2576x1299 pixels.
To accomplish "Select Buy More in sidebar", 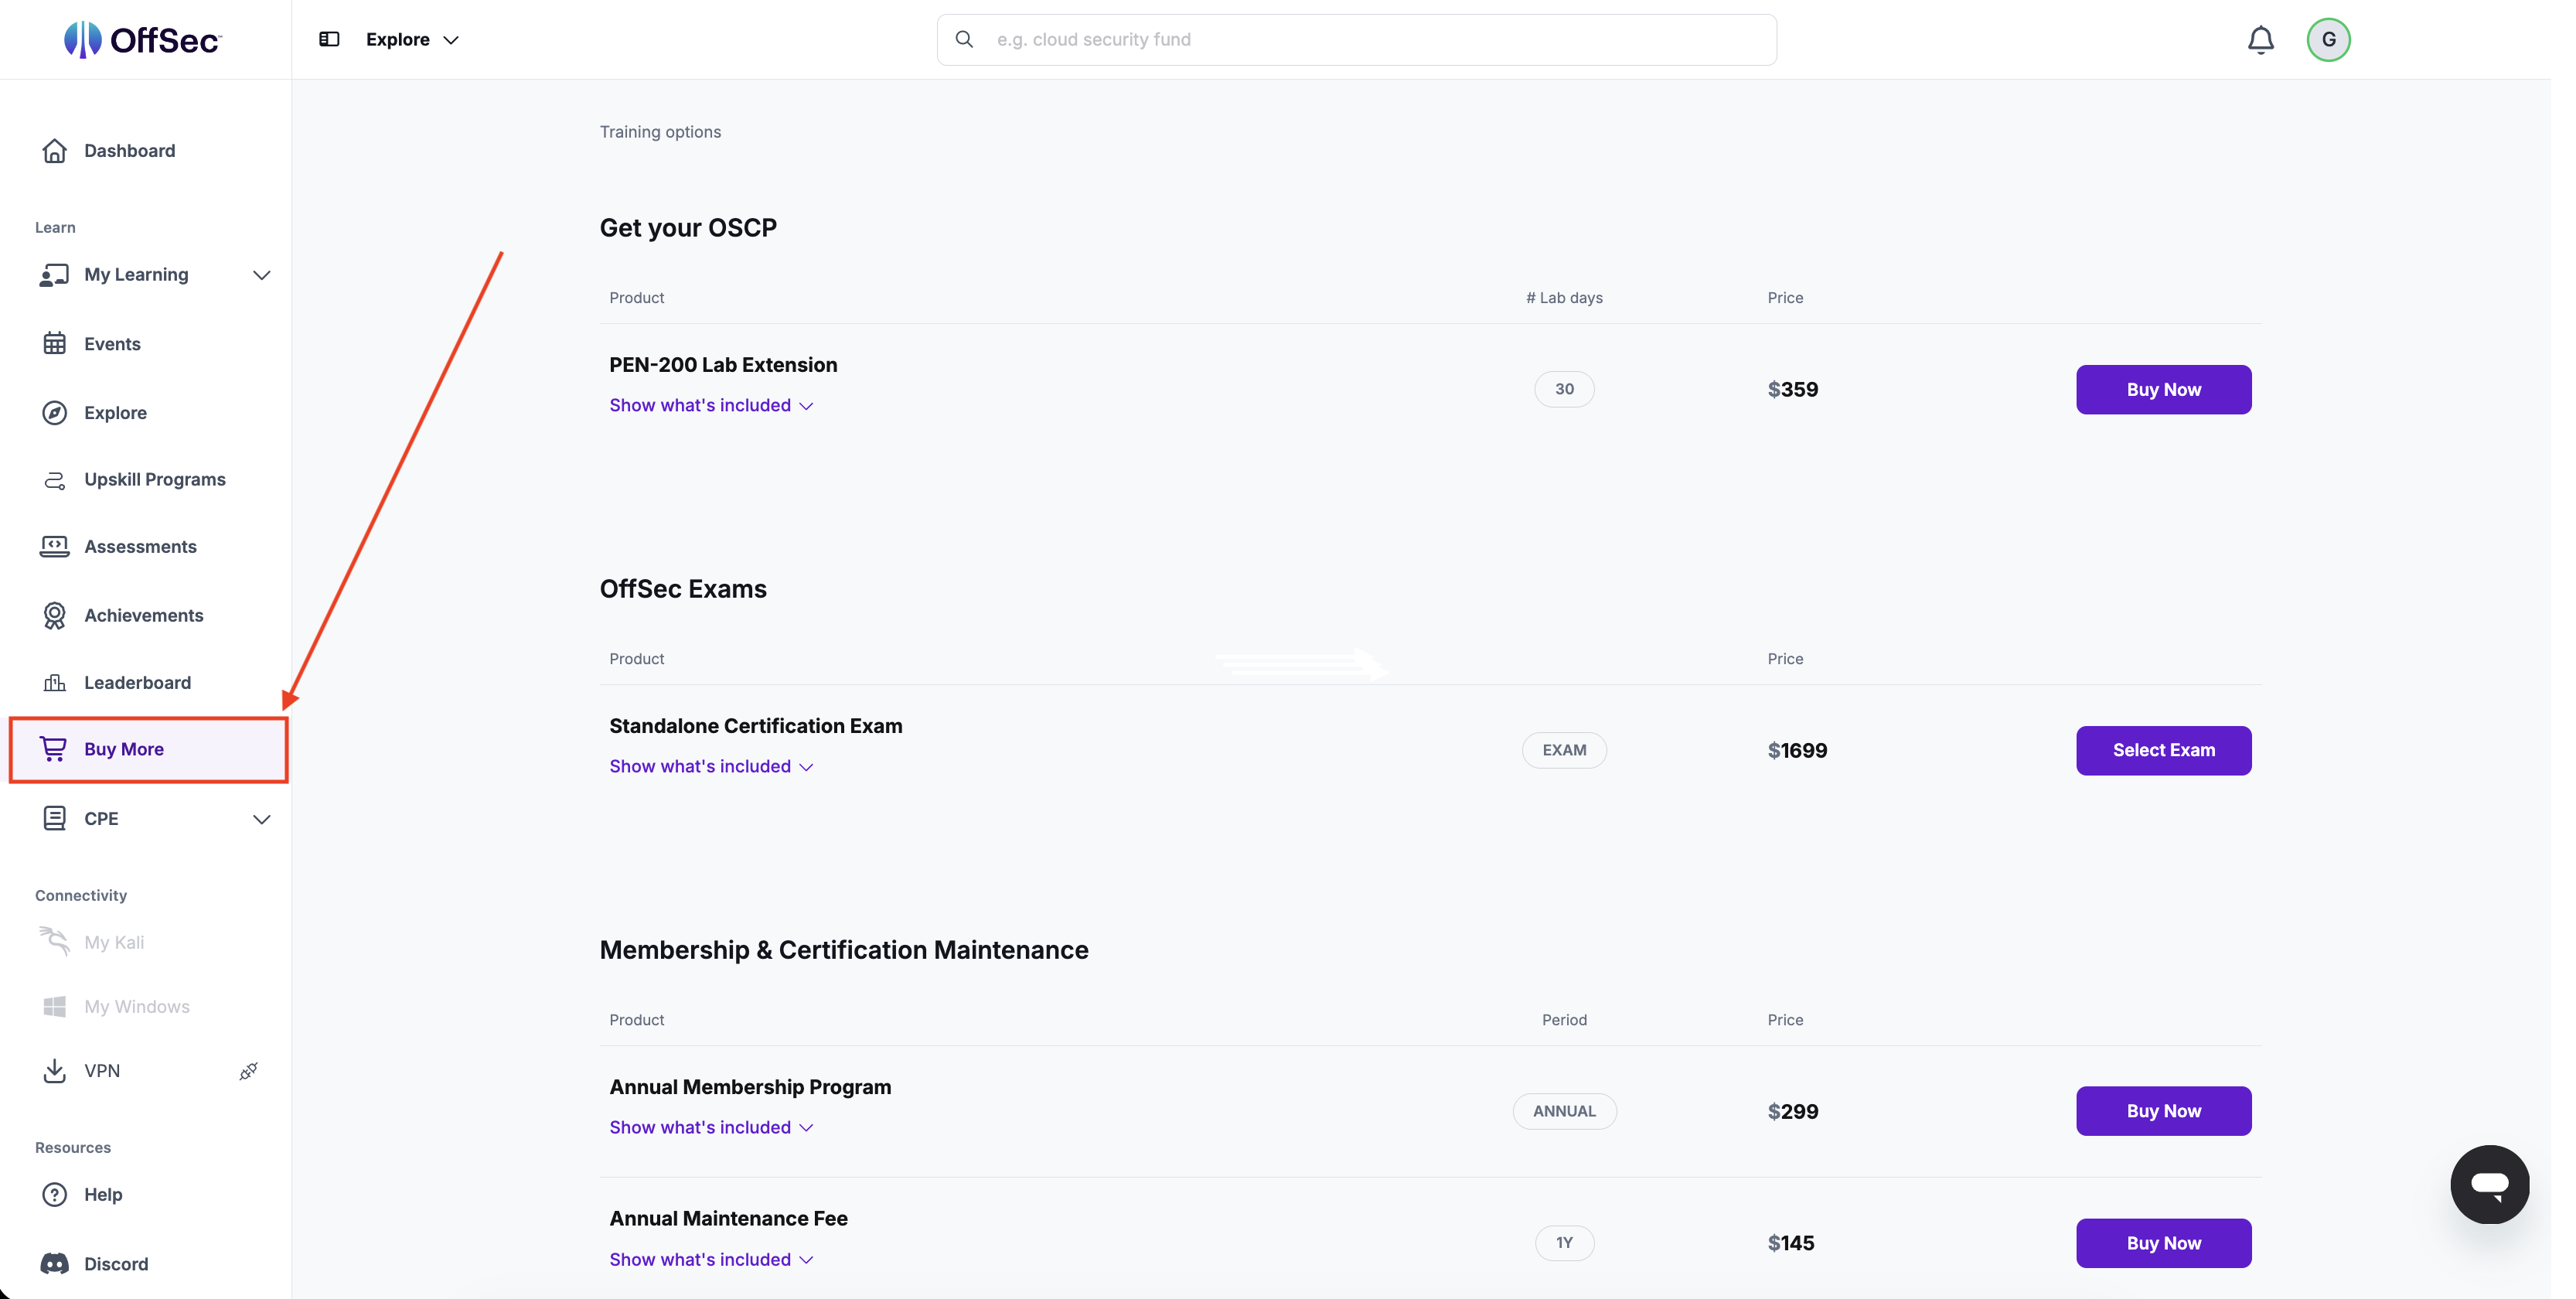I will click(148, 749).
